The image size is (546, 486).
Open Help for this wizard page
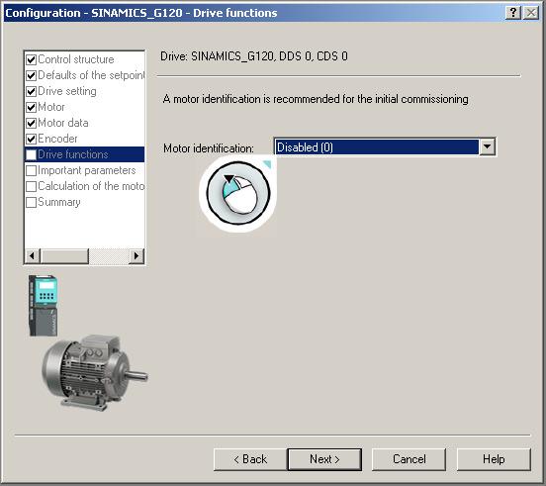[494, 459]
